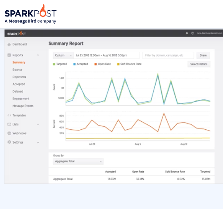Open the Message Events report
Viewport: 223px width, 223px height.
[x=23, y=106]
